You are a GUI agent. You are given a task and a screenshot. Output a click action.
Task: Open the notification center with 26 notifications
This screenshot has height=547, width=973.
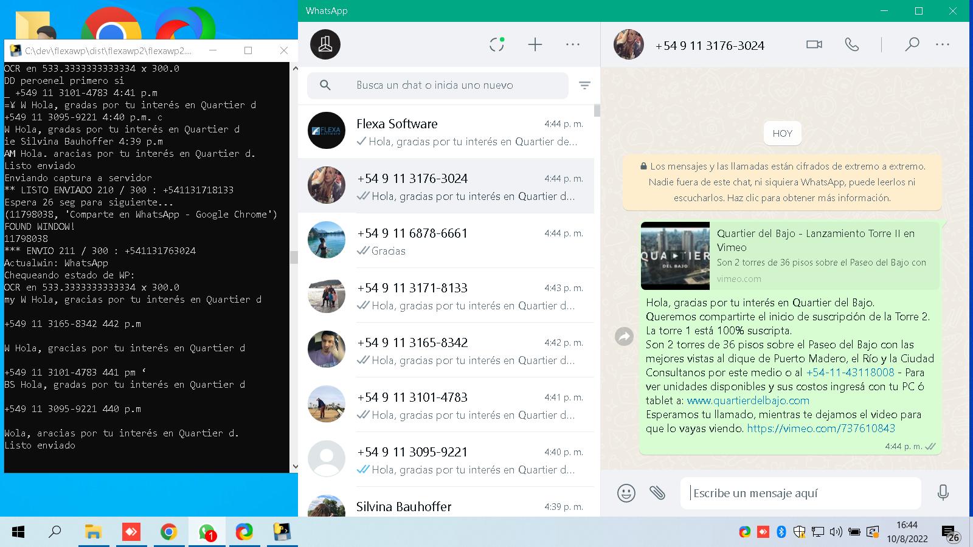(x=951, y=534)
